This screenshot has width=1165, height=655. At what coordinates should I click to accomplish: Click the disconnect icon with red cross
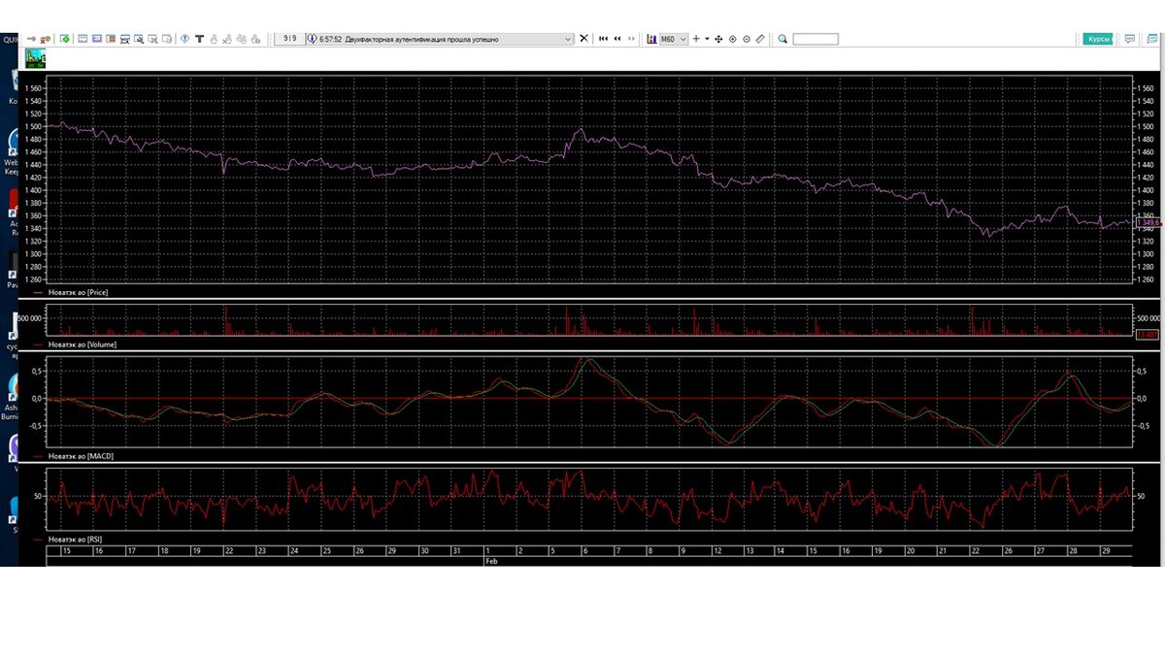[46, 39]
